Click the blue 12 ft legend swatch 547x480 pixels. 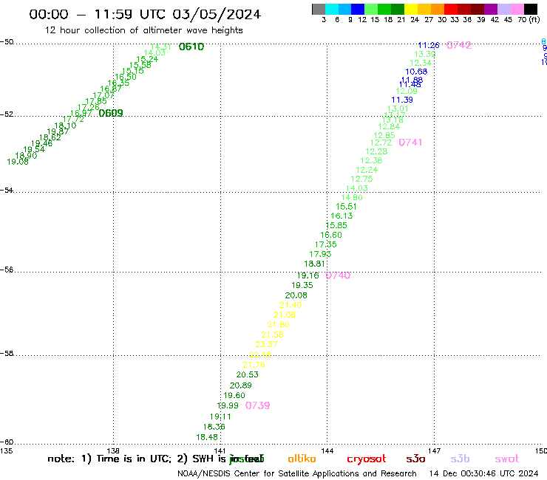[358, 9]
